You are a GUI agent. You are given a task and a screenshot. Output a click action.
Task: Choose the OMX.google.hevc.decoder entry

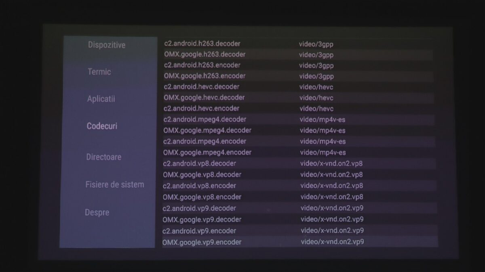(x=204, y=97)
